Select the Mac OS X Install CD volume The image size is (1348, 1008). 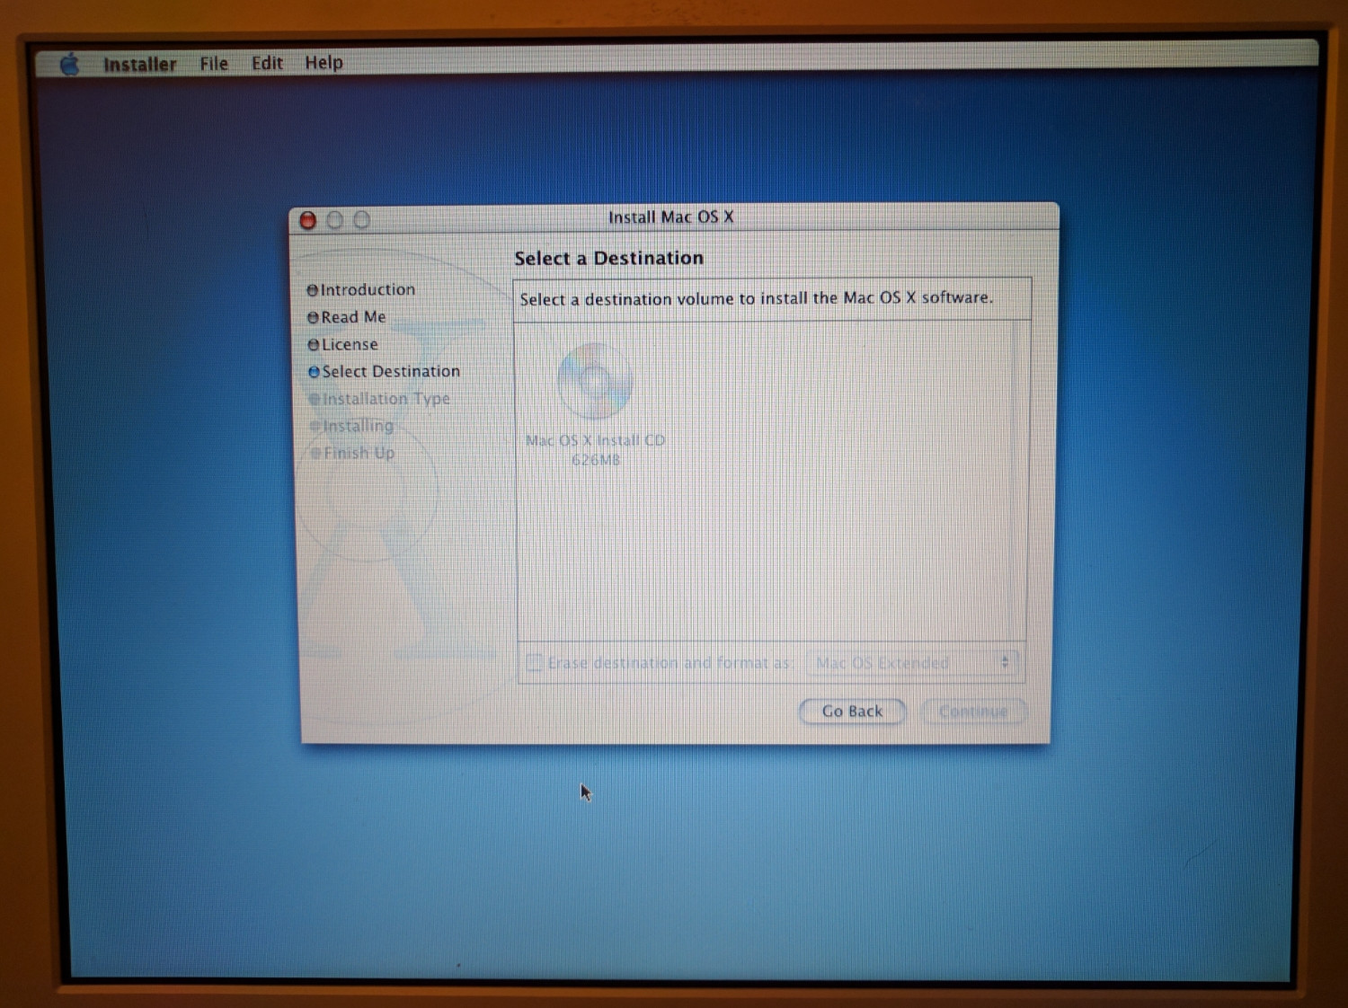pyautogui.click(x=595, y=382)
